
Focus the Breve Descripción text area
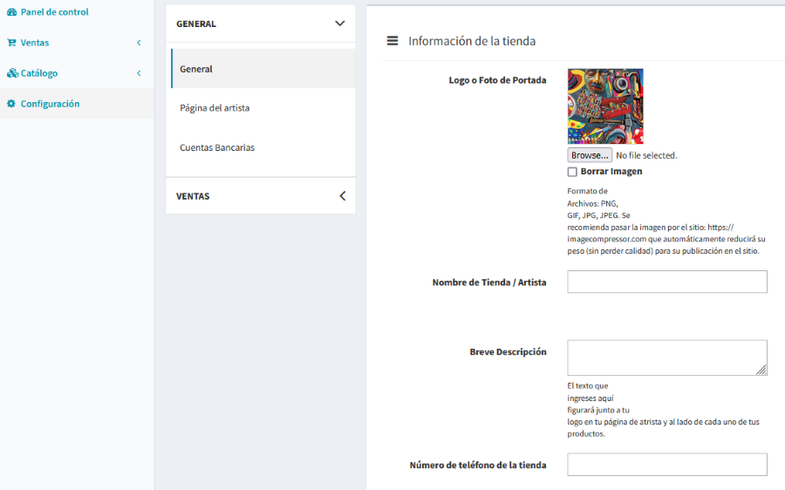667,357
